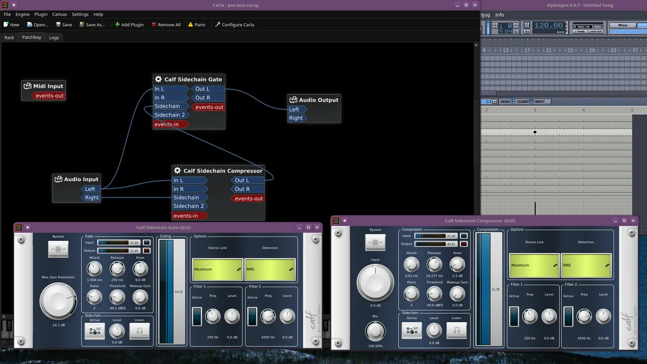Open Configure Carla settings
647x364 pixels.
(234, 24)
